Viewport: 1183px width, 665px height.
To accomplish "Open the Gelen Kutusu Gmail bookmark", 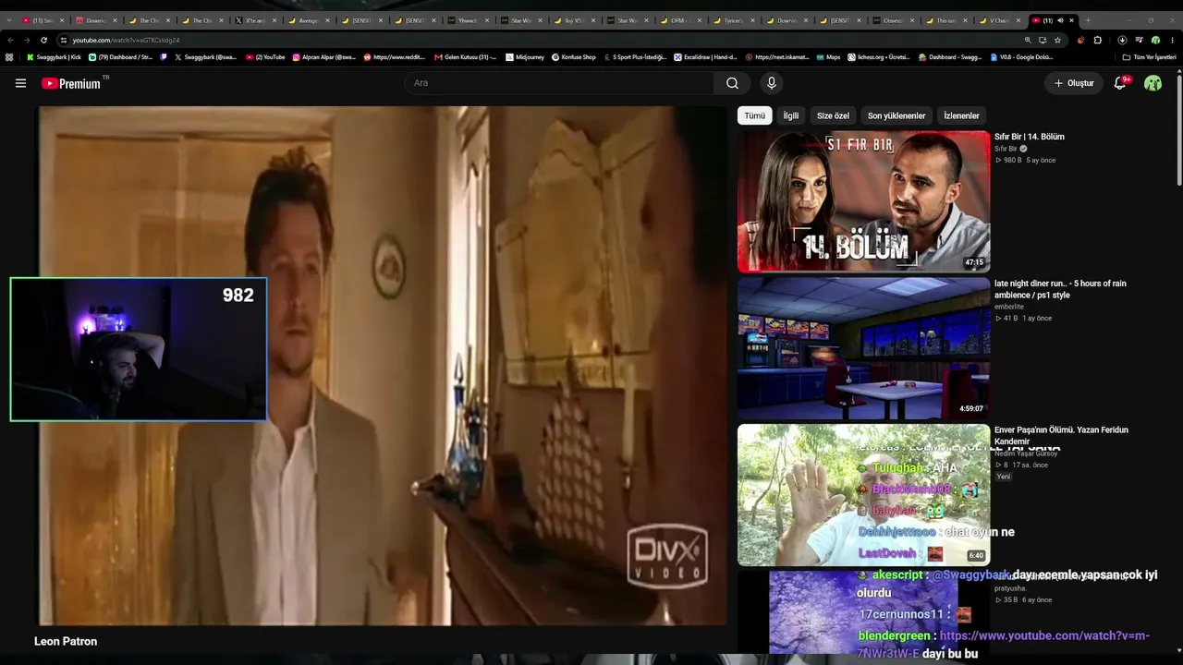I will pos(465,57).
